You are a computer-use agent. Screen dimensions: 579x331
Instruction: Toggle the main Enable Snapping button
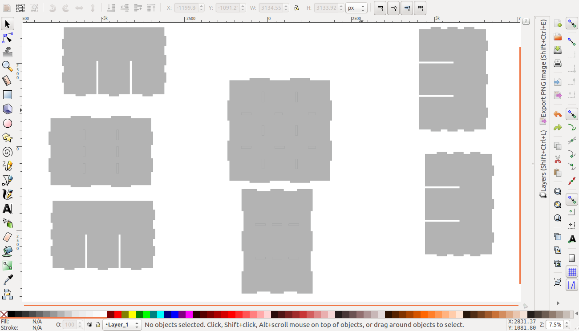pyautogui.click(x=572, y=24)
